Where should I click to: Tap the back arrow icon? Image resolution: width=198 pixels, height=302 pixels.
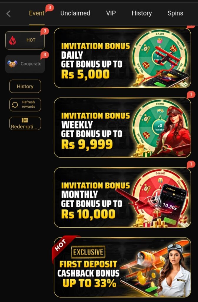[x=9, y=14]
